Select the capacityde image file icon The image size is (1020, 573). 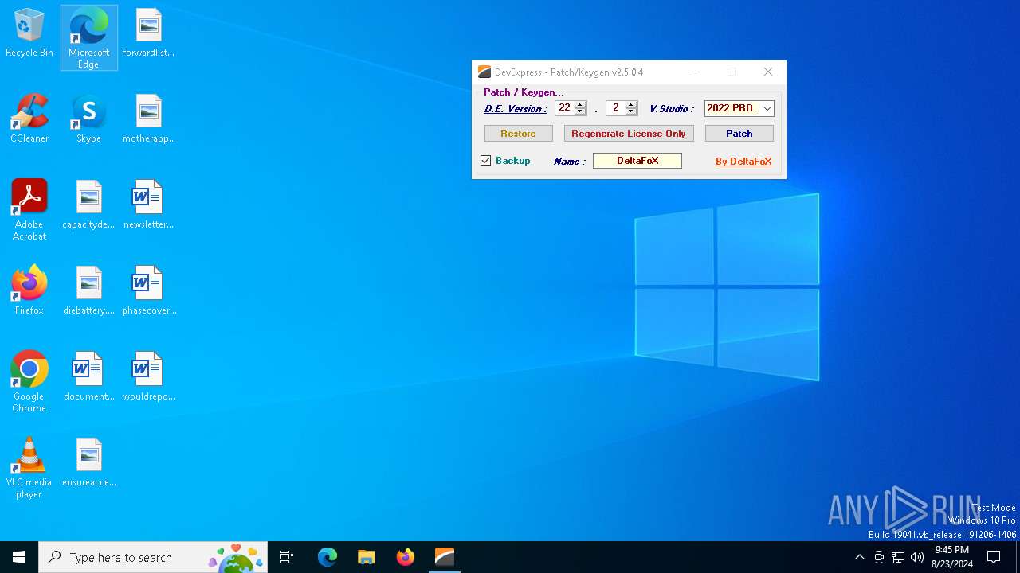[88, 205]
